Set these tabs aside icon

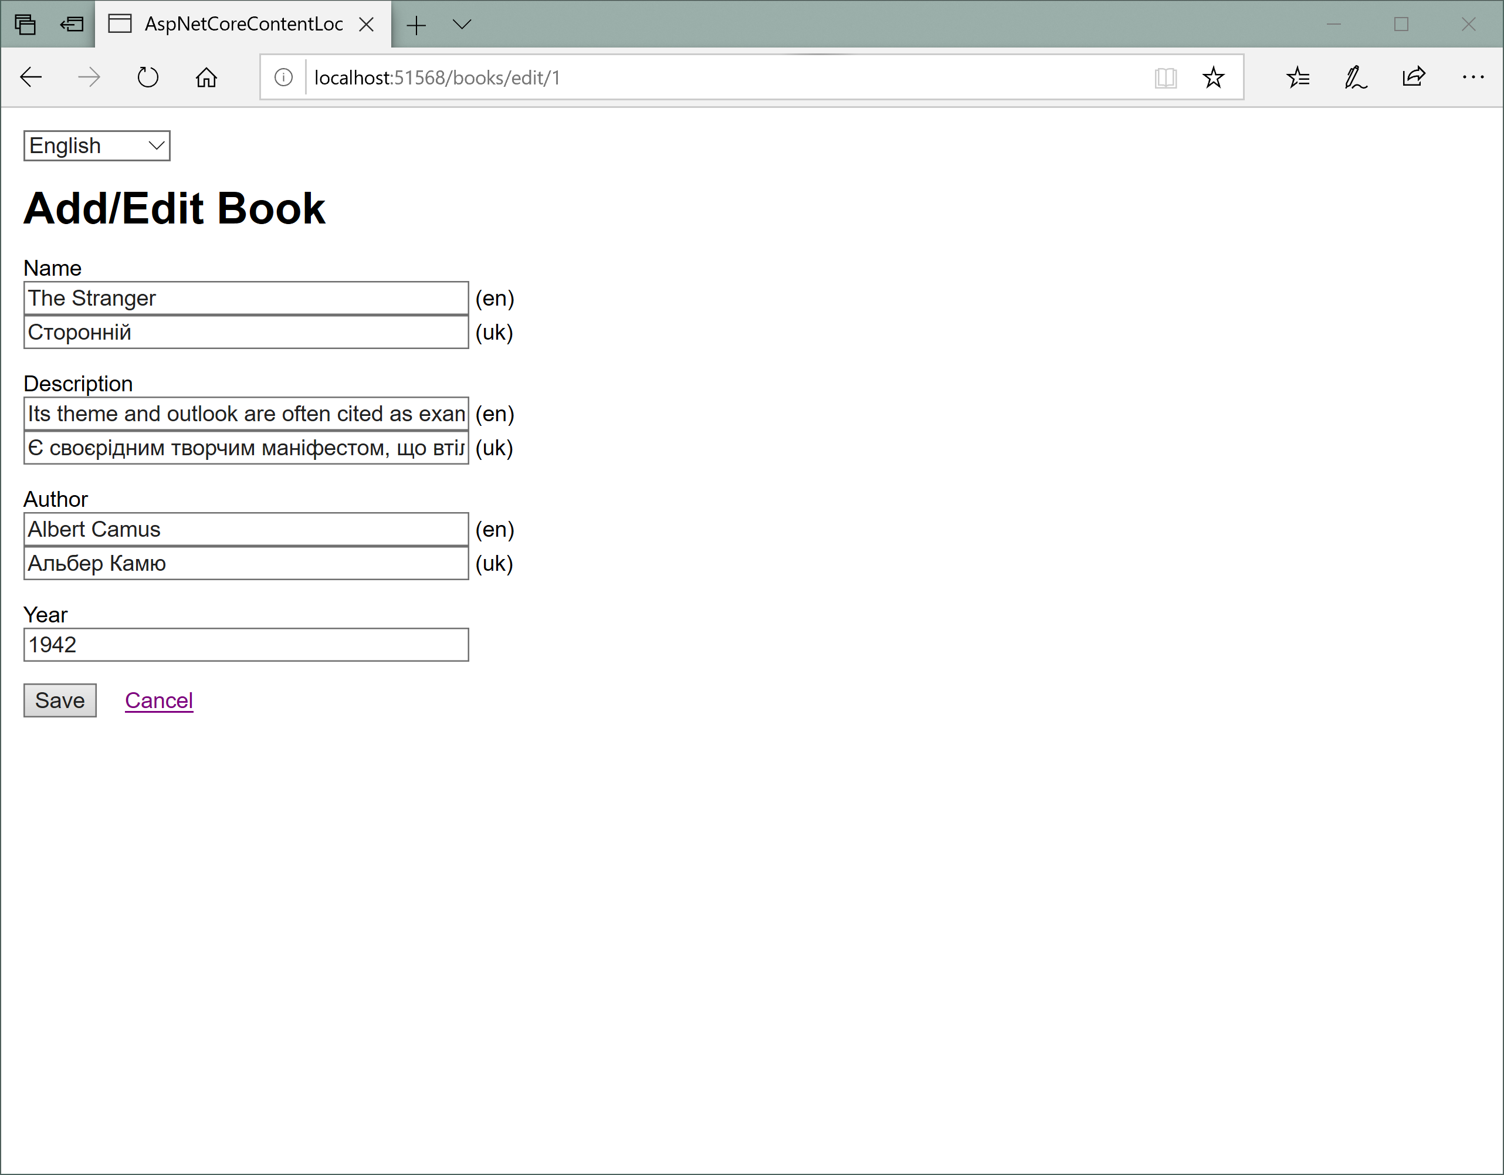(x=72, y=24)
